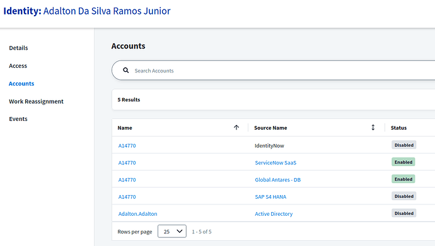Toggle Source Name sort arrows

click(x=373, y=127)
